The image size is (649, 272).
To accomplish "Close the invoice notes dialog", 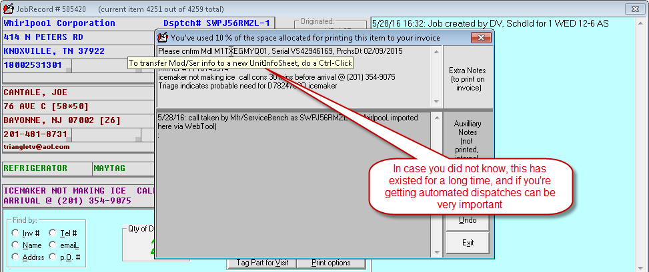I will click(x=478, y=38).
